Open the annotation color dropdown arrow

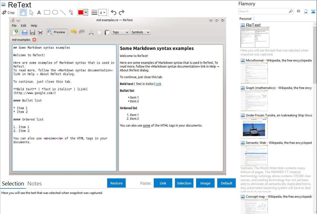click(86, 12)
